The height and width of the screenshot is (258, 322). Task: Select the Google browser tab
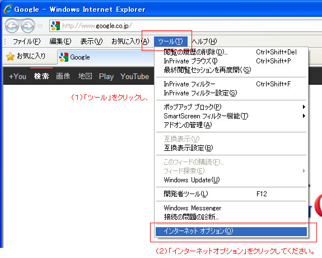click(x=106, y=57)
